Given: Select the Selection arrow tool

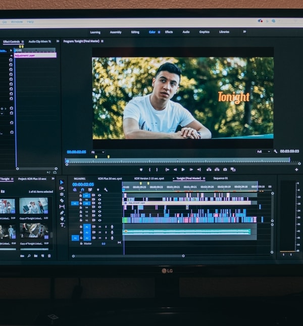Looking at the screenshot, I should click(62, 182).
